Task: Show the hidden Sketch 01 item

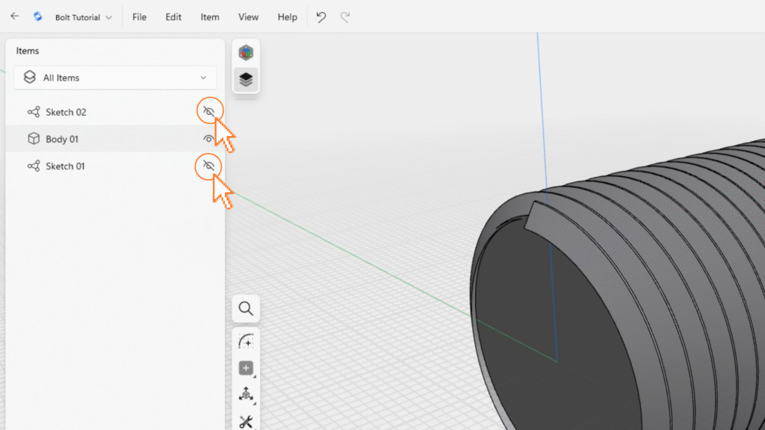Action: pyautogui.click(x=209, y=166)
